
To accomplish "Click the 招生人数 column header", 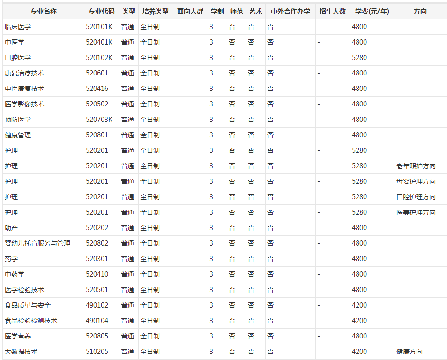I will [x=332, y=11].
